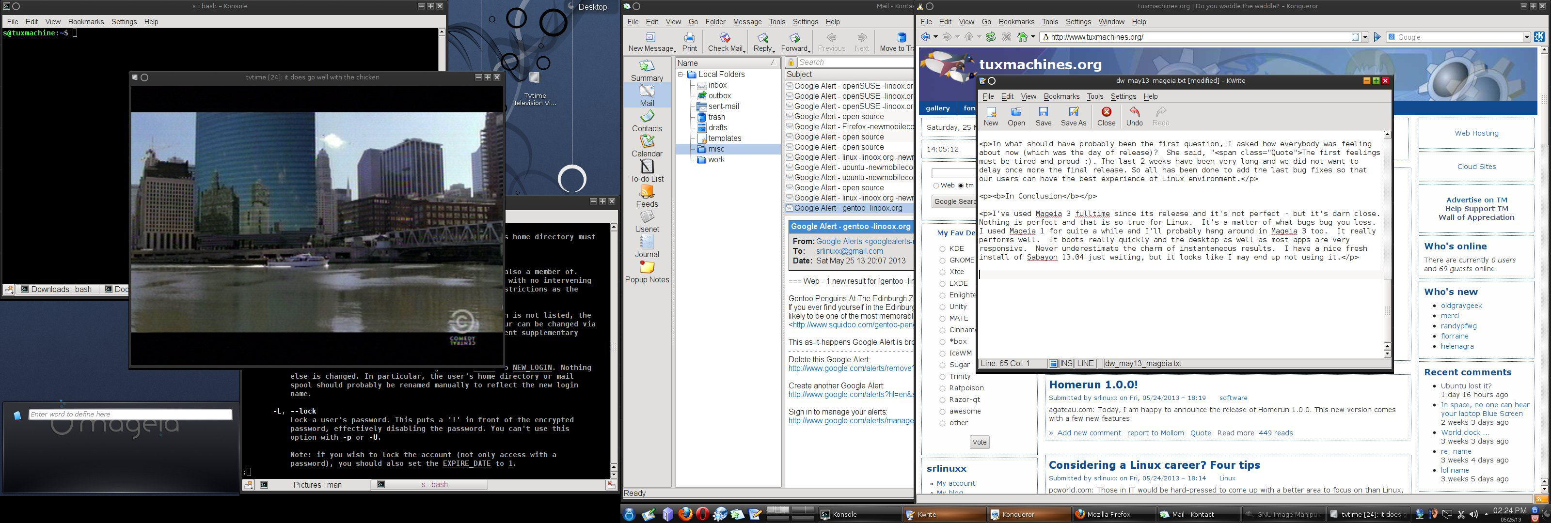
Task: Select the Xfce poll option
Action: tap(942, 272)
